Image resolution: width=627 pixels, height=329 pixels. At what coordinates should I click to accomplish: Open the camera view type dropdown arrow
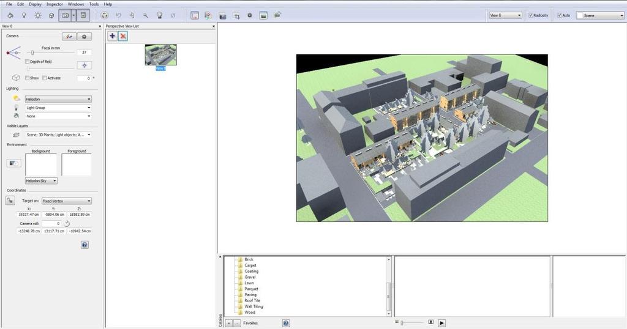click(73, 15)
